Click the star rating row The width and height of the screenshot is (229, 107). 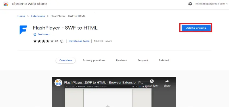[x=43, y=41]
